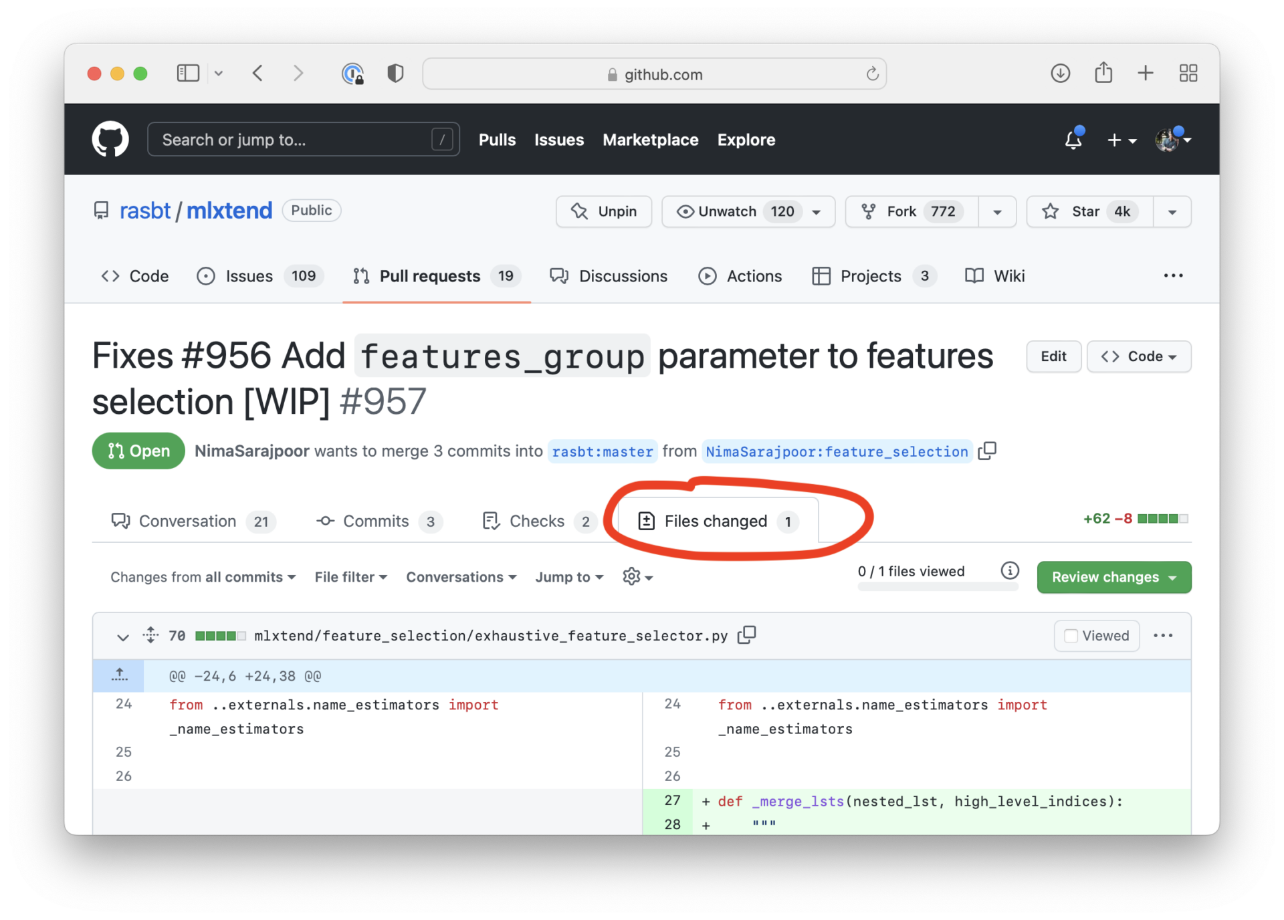Viewport: 1284px width, 920px height.
Task: Open files viewed info tooltip icon
Action: (1010, 570)
